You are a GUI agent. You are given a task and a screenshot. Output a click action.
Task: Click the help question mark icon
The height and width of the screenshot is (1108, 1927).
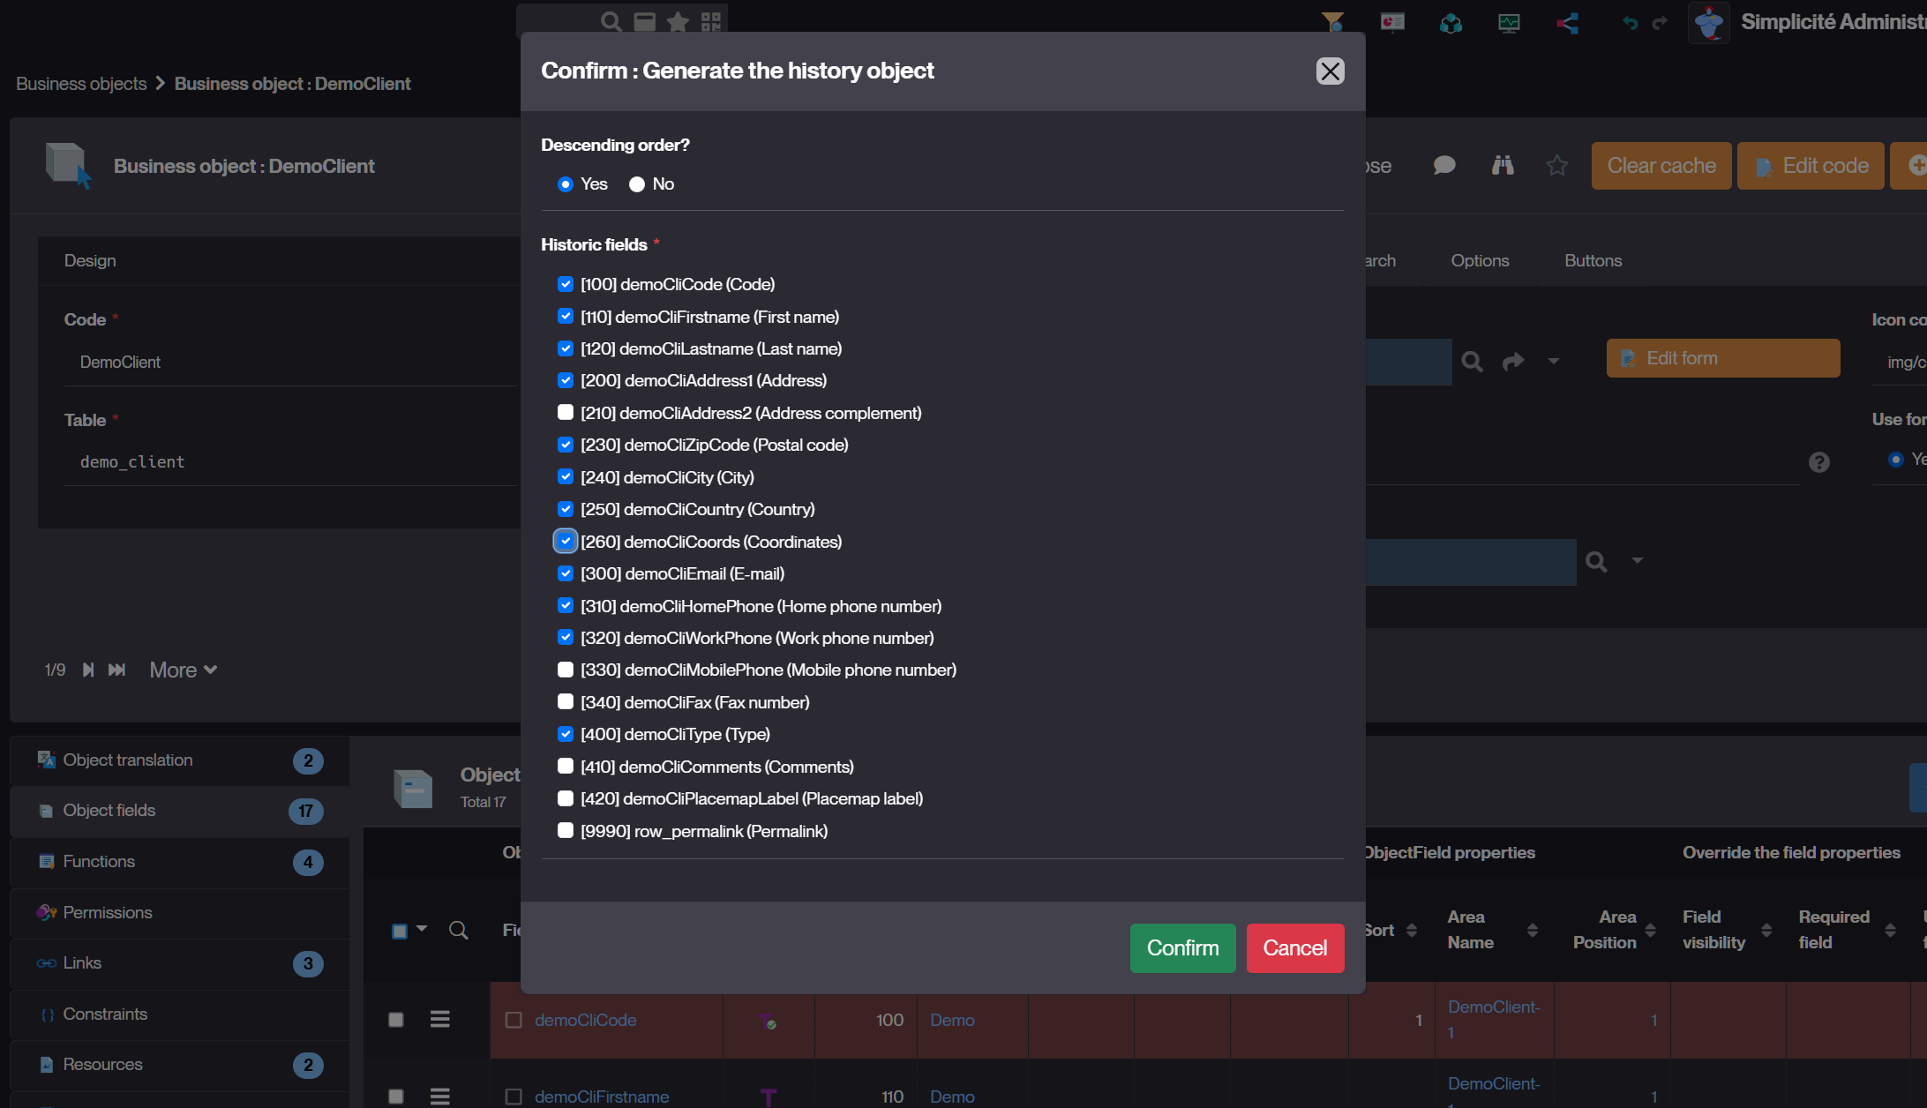[x=1818, y=462]
